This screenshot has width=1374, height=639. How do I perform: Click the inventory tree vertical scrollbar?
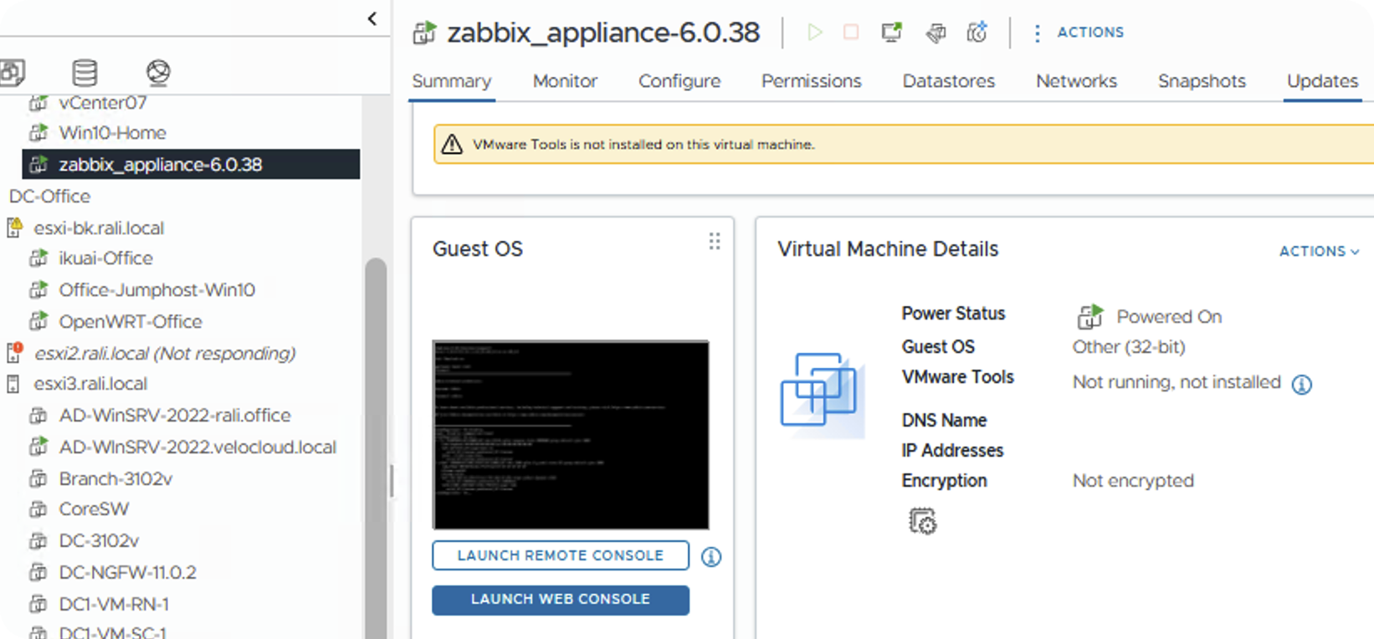tap(376, 448)
